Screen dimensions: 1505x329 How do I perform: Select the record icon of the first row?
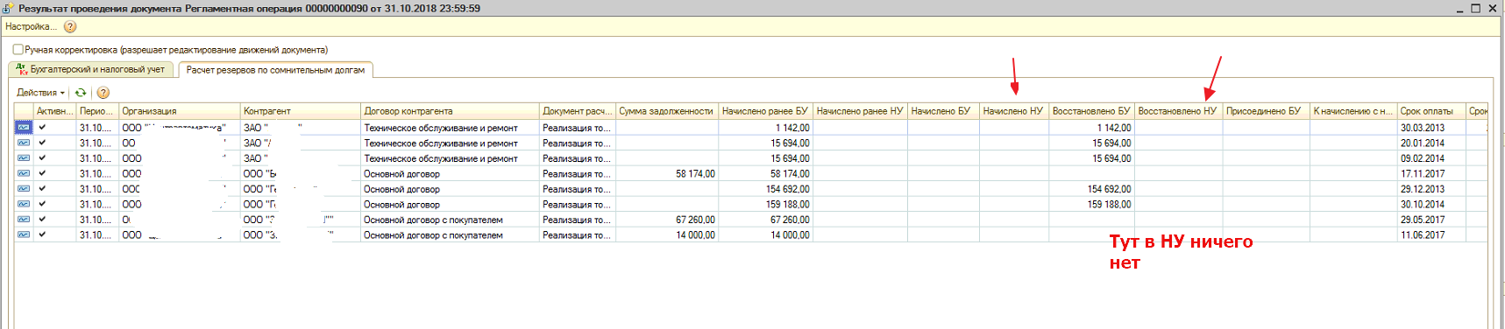(24, 128)
